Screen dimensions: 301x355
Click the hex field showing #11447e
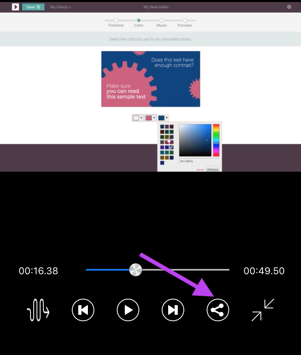pyautogui.click(x=199, y=161)
